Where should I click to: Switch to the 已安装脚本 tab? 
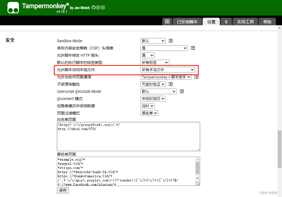(x=187, y=22)
